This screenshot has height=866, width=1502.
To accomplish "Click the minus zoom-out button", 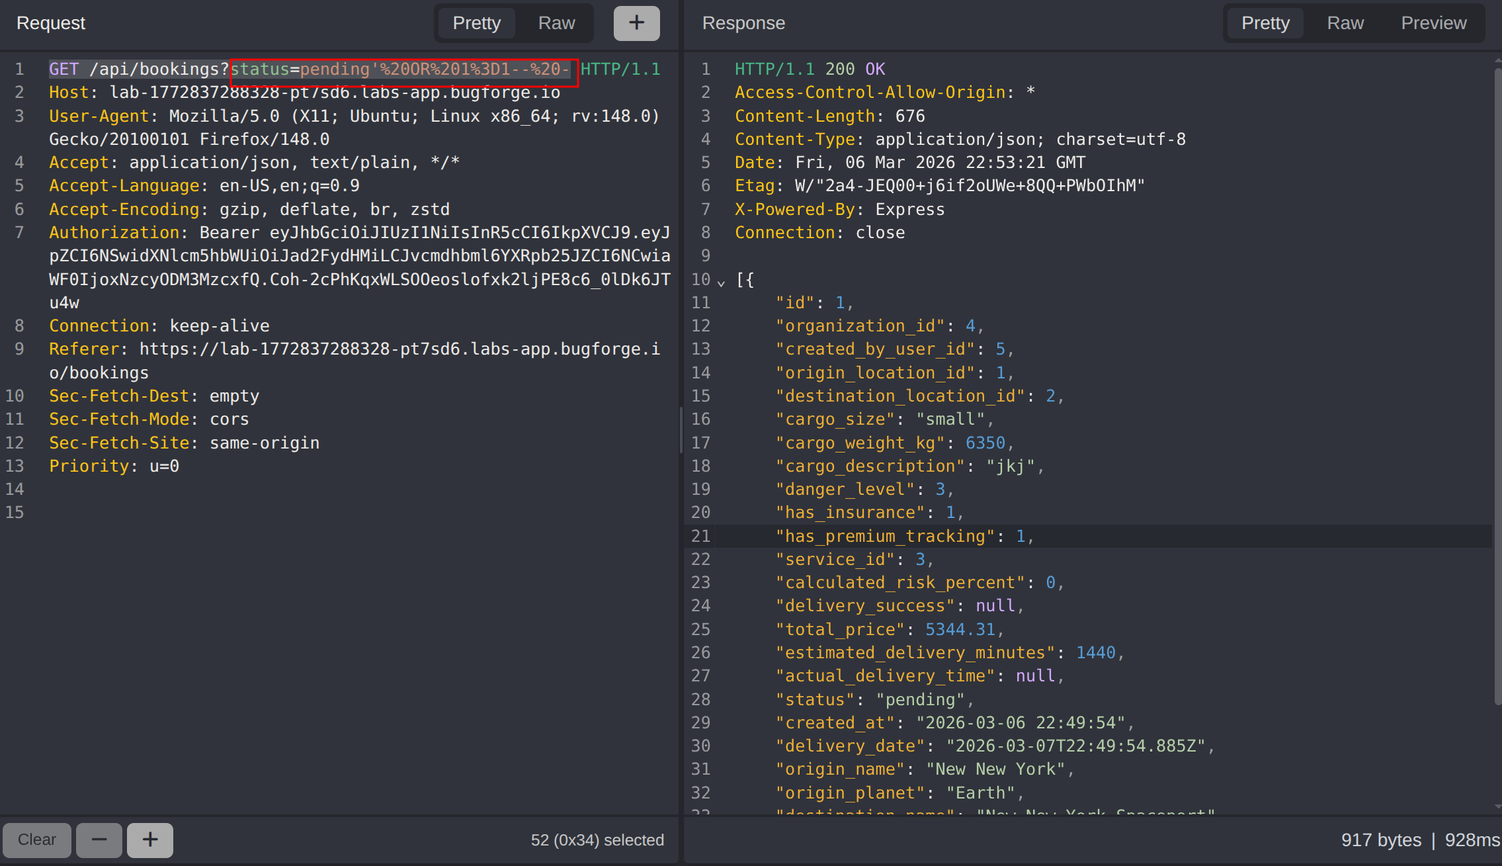I will tap(99, 840).
